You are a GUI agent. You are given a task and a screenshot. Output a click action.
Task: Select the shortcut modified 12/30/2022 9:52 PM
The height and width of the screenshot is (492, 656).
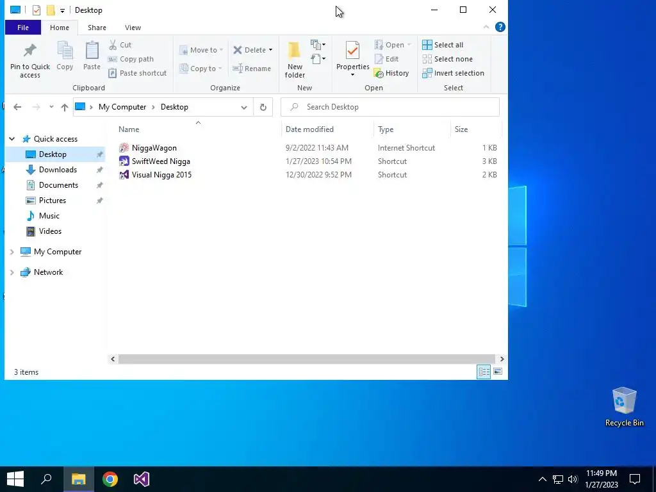click(x=308, y=175)
